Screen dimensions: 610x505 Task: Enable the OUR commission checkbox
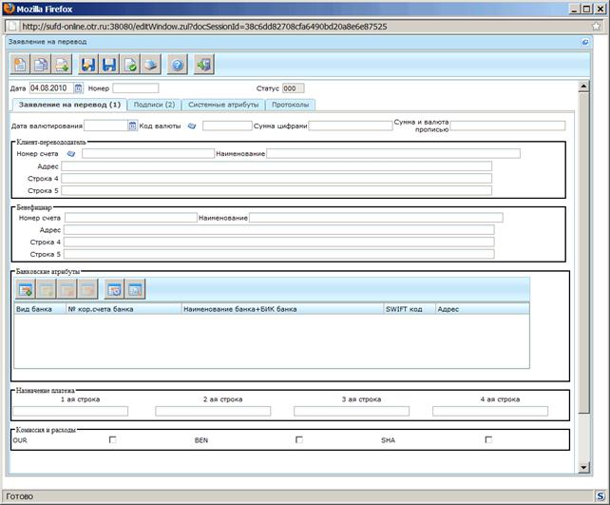[112, 439]
